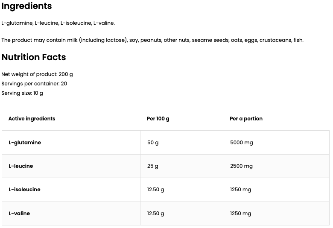Select the L-valine row label

click(19, 213)
